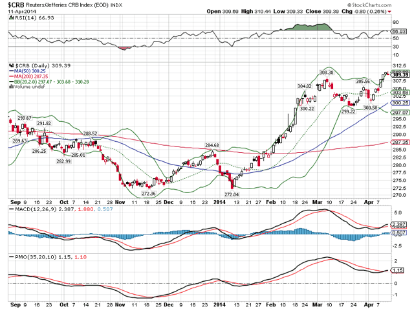Click the 282.99 price annotation
414x309 pixels.
(x=63, y=161)
